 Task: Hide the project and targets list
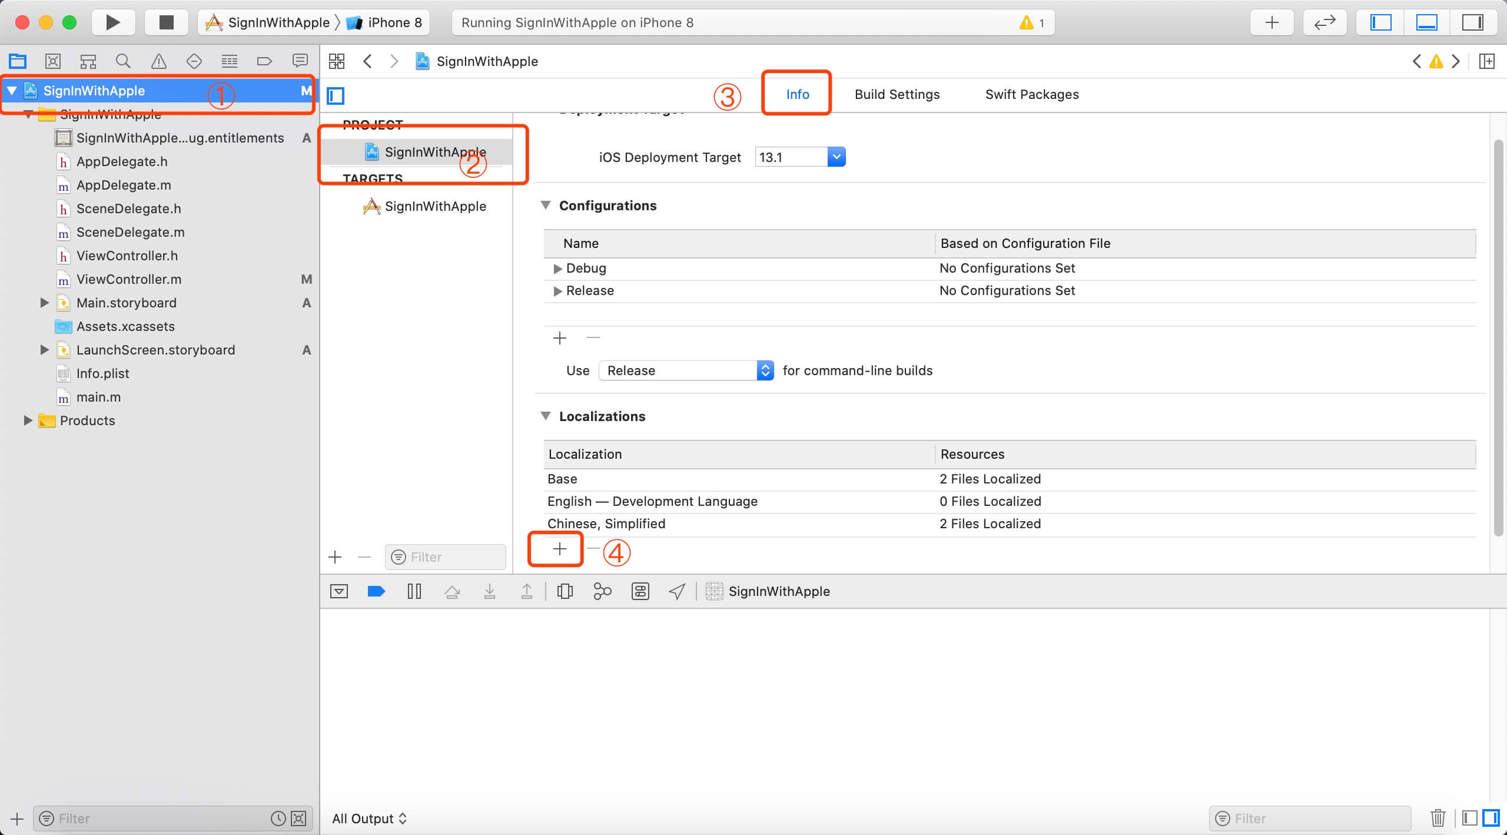(336, 95)
